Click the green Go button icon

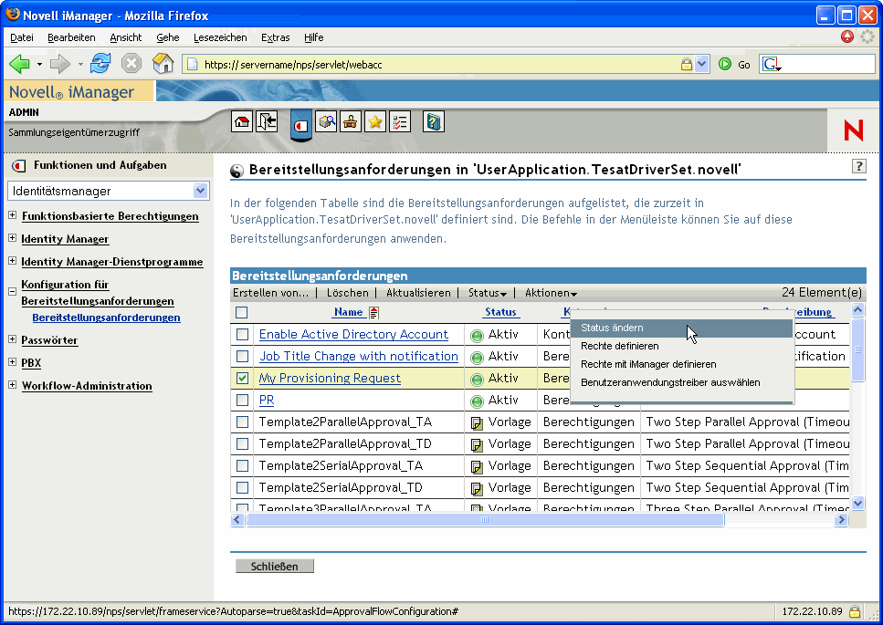coord(725,64)
